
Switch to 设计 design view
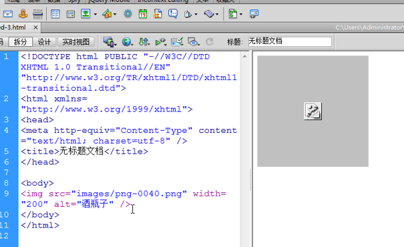tap(44, 42)
